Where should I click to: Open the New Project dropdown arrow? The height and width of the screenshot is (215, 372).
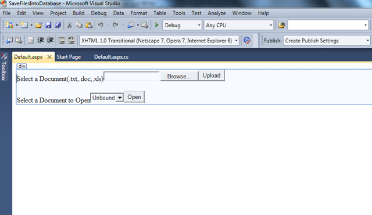pyautogui.click(x=17, y=25)
